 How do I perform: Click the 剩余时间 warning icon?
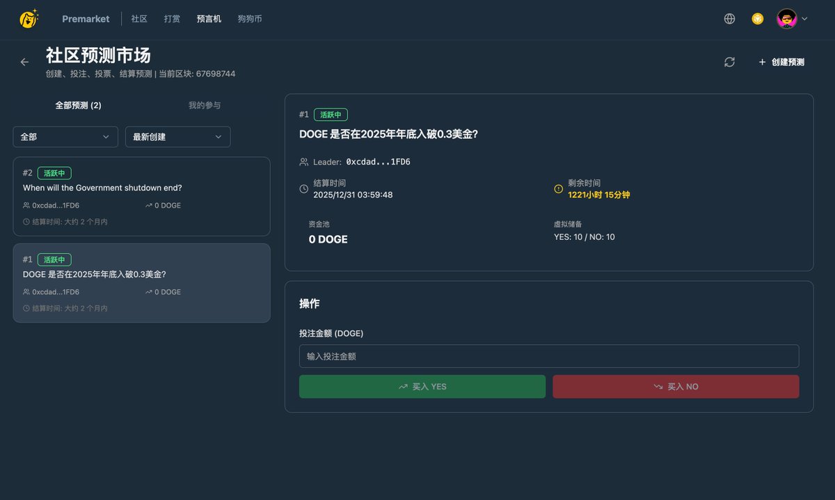pos(558,189)
